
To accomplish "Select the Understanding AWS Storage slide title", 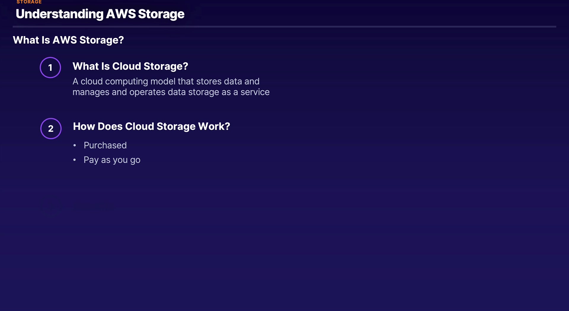I will [x=100, y=14].
